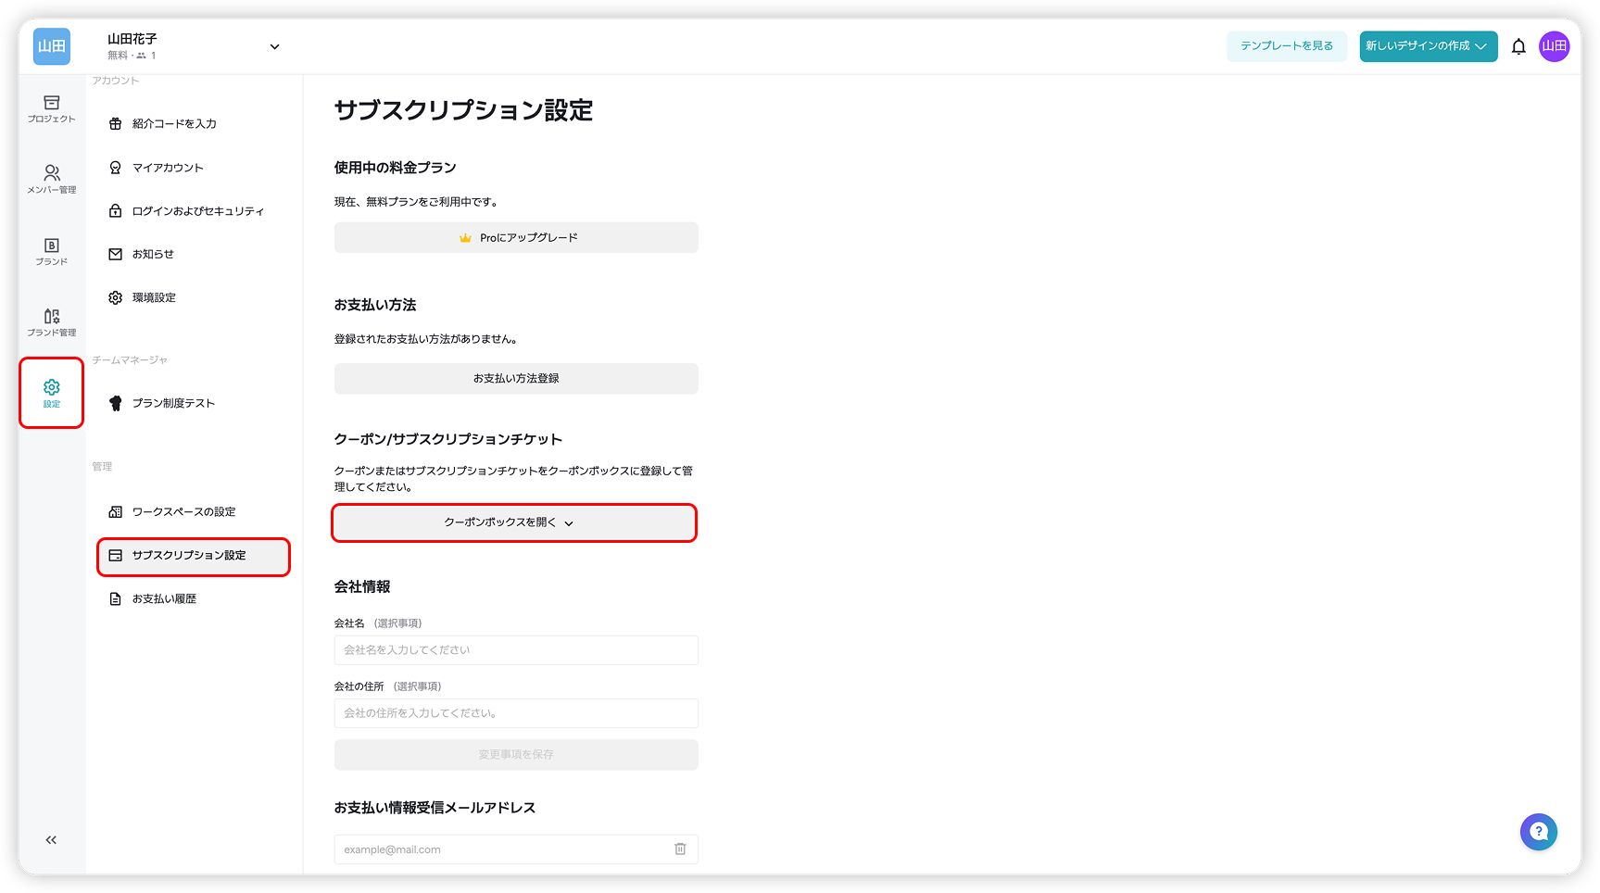Open the help question mark bubble
Image resolution: width=1600 pixels, height=893 pixels.
(x=1539, y=832)
